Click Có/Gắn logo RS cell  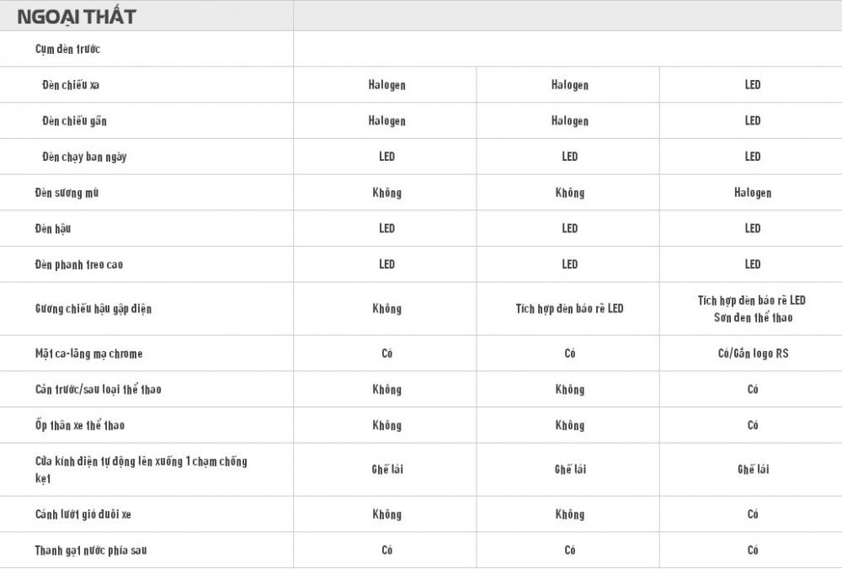751,354
